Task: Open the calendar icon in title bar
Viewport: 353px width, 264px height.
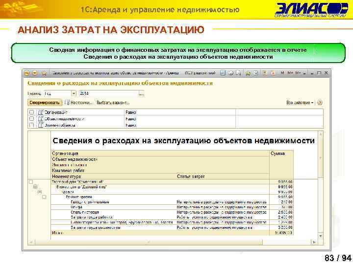Action: click(273, 73)
